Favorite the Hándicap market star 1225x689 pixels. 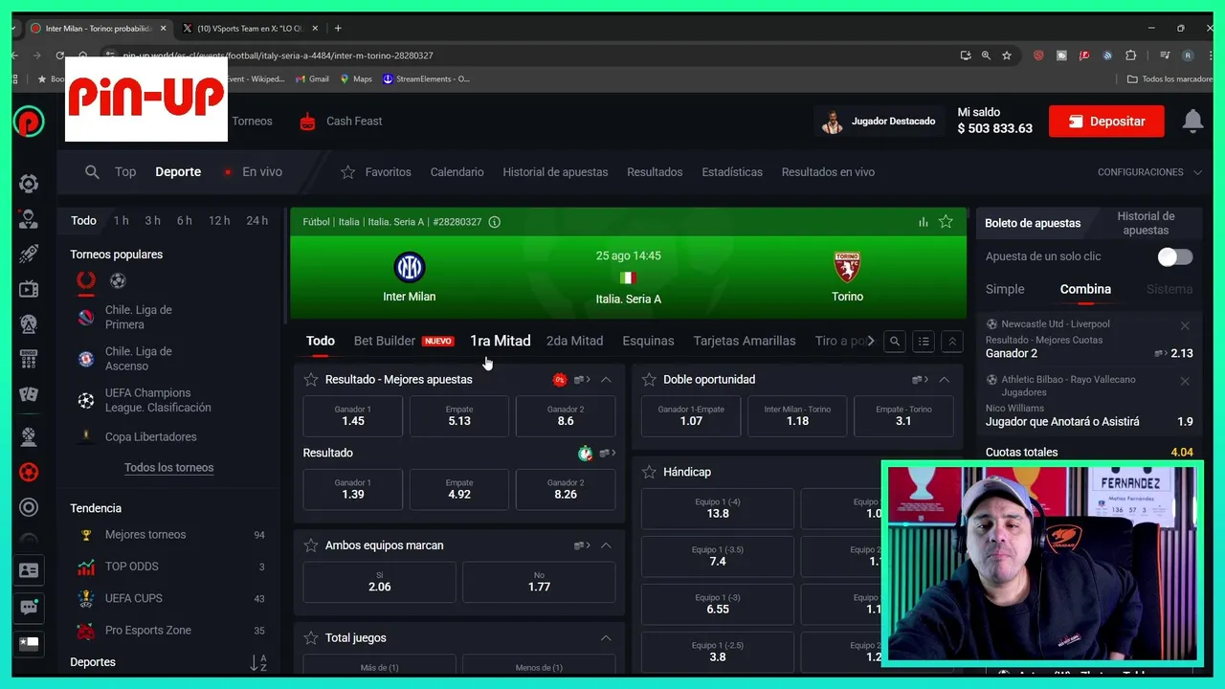649,472
